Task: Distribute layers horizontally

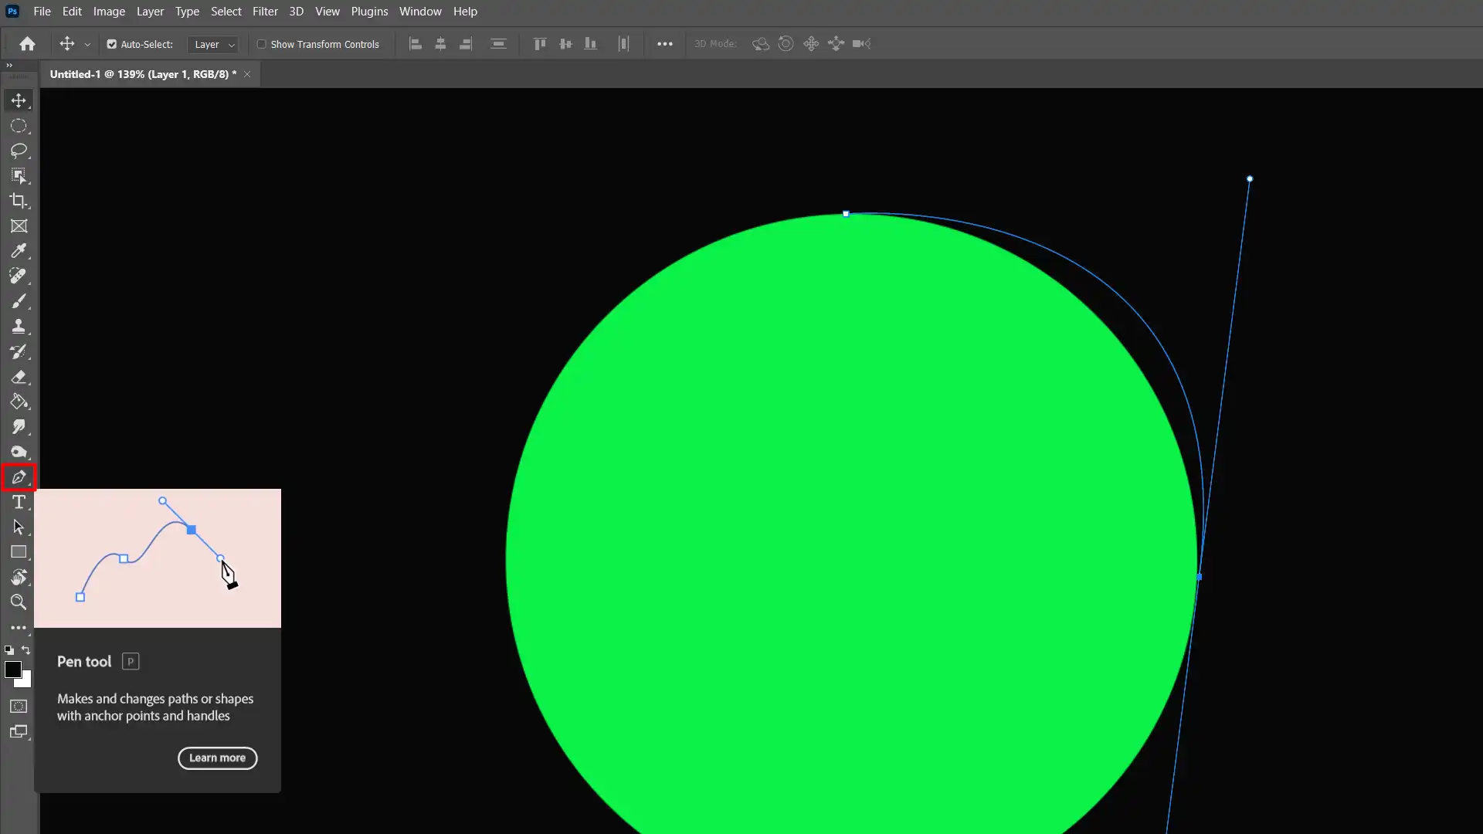Action: tap(623, 44)
